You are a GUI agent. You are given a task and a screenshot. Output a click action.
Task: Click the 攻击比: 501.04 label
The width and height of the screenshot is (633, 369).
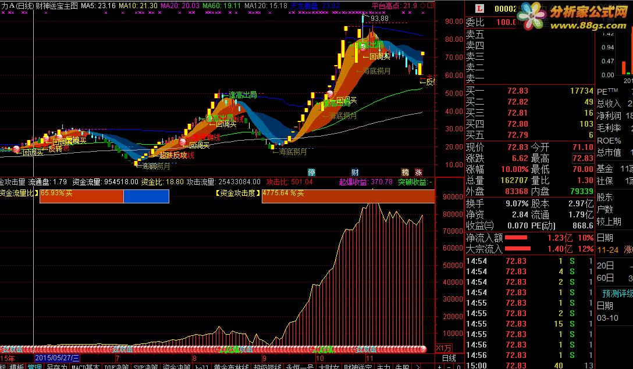click(x=290, y=182)
